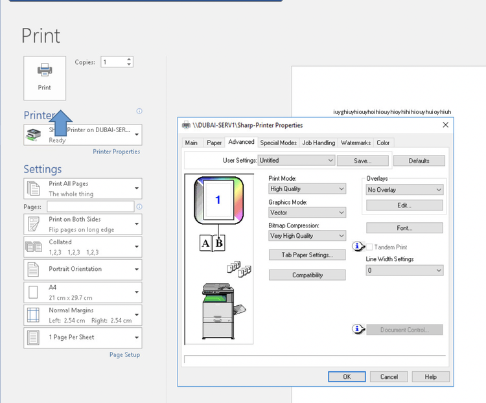
Task: Open the Print Mode dropdown
Action: (308, 189)
